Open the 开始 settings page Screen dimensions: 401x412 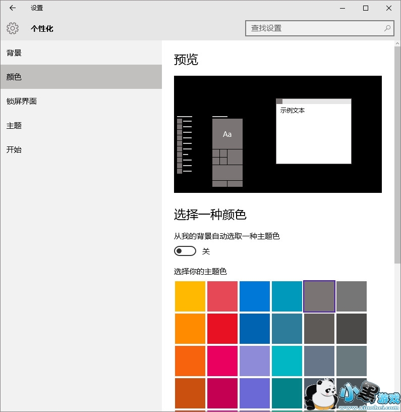pos(81,149)
